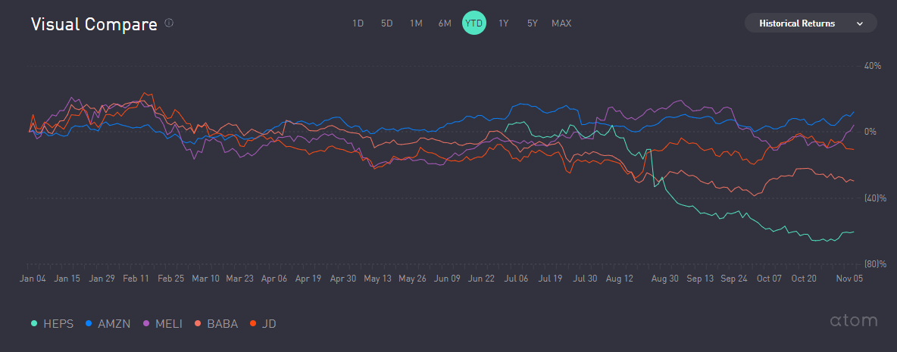The height and width of the screenshot is (352, 897).
Task: Click the Feb 11 date label
Action: pyautogui.click(x=136, y=279)
